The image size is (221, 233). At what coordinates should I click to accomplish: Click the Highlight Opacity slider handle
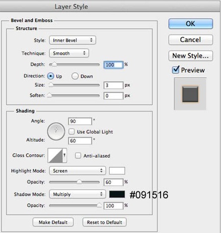(x=79, y=182)
